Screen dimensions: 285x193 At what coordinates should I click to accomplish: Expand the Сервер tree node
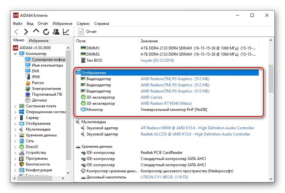(x=15, y=118)
